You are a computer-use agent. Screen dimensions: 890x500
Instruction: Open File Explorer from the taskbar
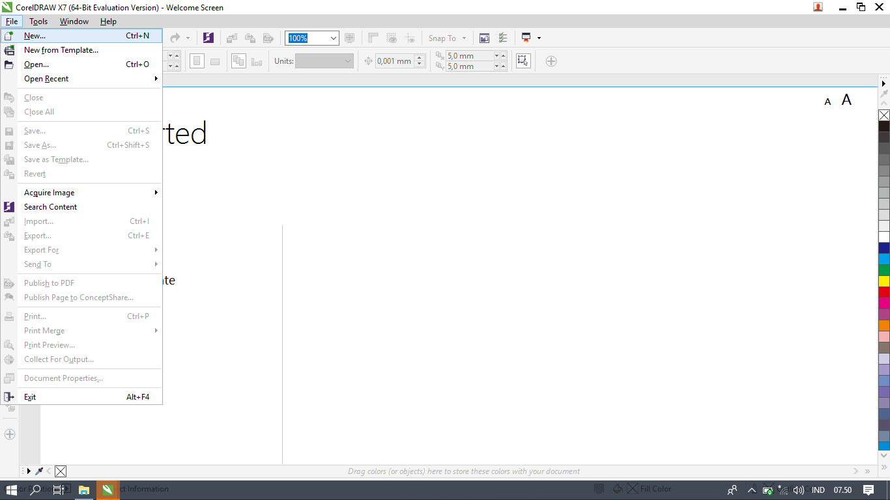[x=83, y=490]
